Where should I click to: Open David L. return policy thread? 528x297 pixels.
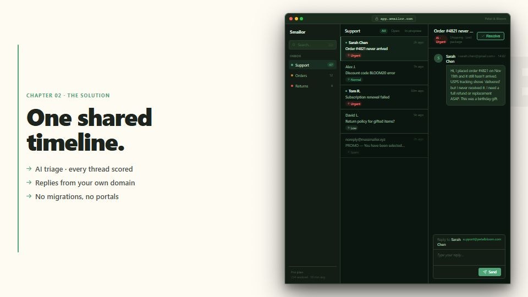point(384,122)
